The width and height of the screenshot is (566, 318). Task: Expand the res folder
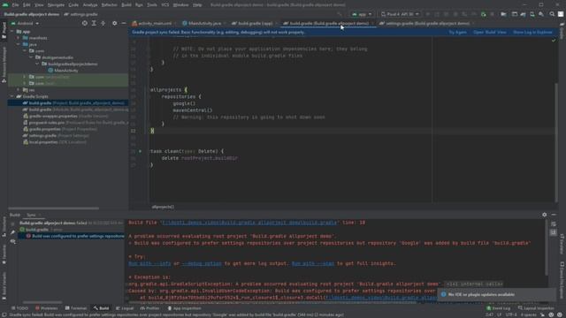tap(19, 90)
